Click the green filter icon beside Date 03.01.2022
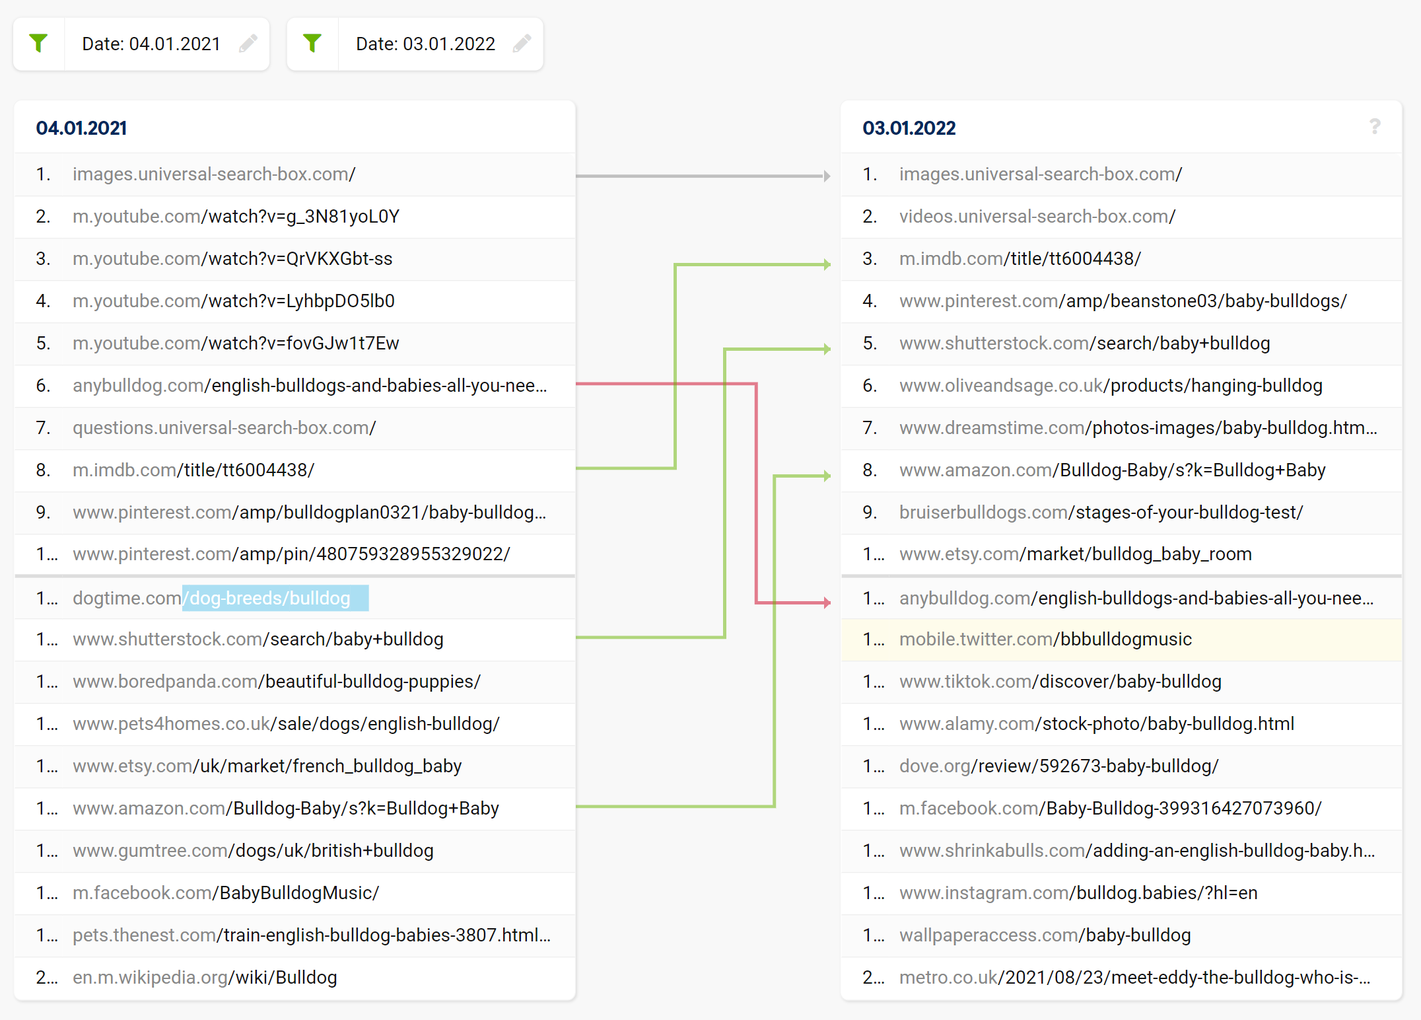 [x=312, y=44]
